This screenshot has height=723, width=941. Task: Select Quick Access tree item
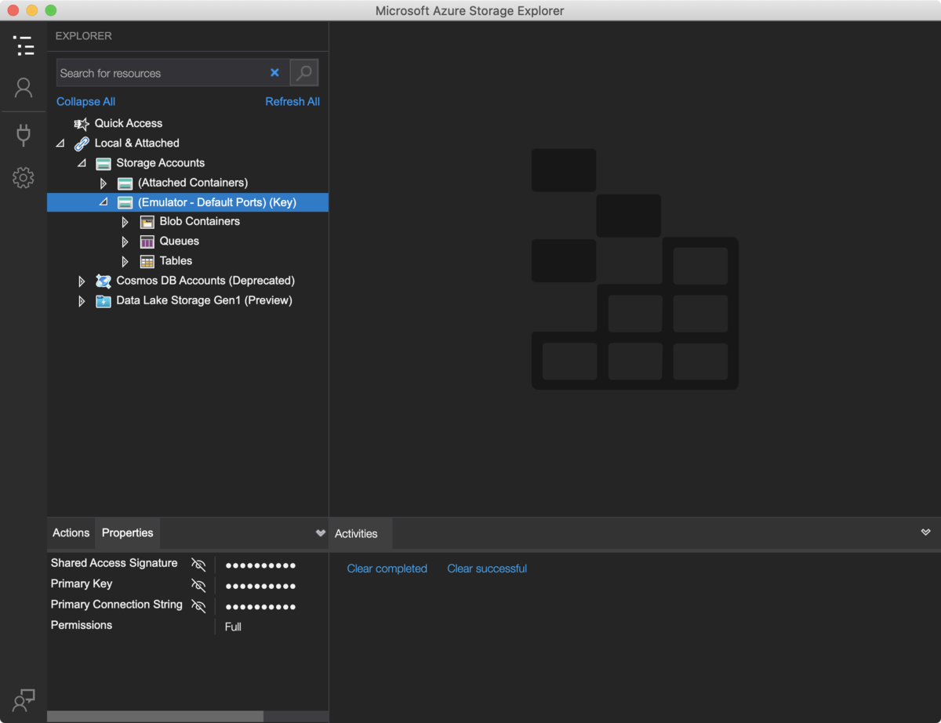click(129, 123)
